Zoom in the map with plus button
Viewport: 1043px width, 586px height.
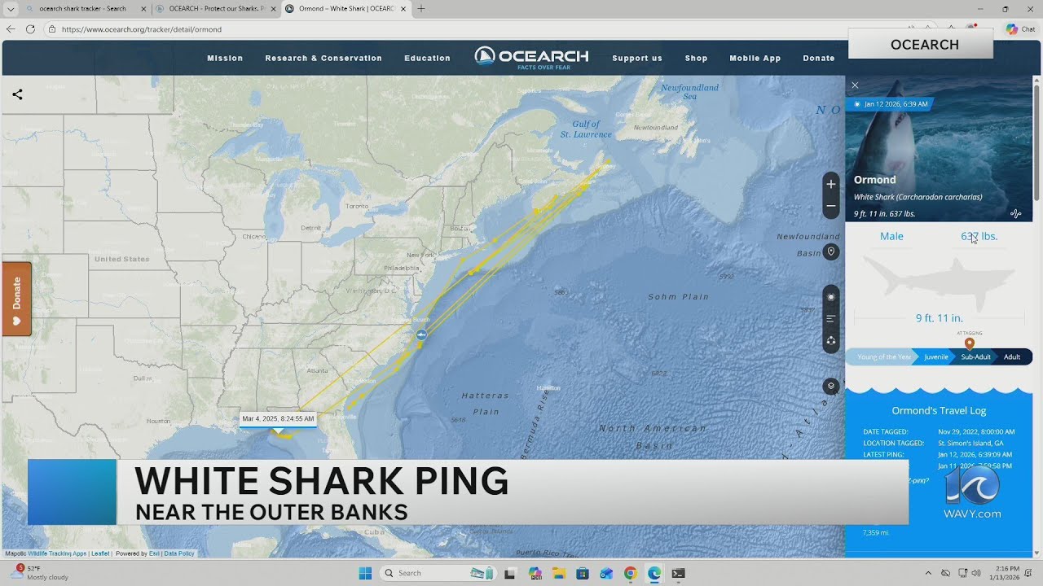click(831, 184)
